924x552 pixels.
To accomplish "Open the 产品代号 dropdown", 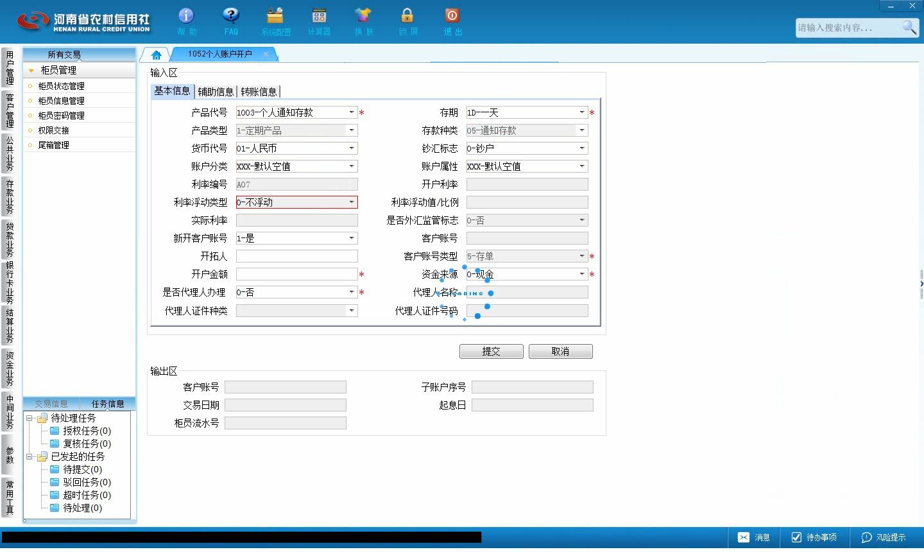I will pos(352,112).
